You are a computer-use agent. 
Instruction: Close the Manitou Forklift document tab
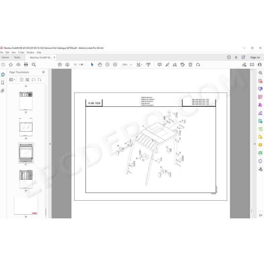click(x=54, y=57)
